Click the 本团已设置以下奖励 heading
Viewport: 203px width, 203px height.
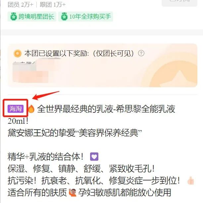click(x=79, y=53)
